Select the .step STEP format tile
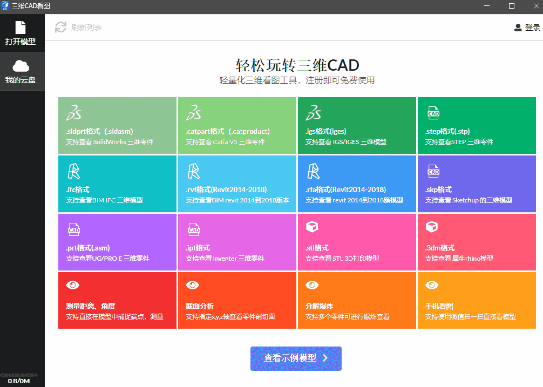543x387 pixels. tap(477, 125)
